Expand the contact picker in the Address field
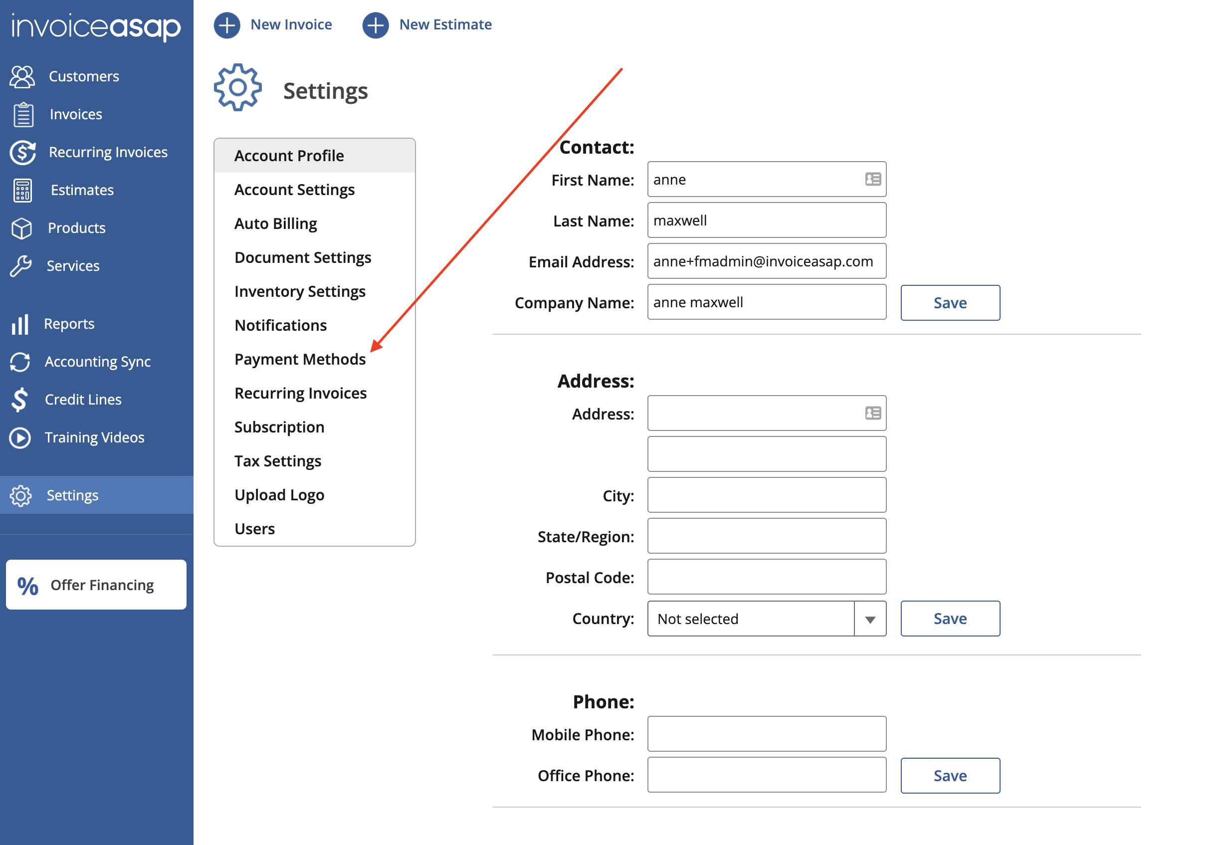Screen dimensions: 1226x845 pyautogui.click(x=872, y=413)
